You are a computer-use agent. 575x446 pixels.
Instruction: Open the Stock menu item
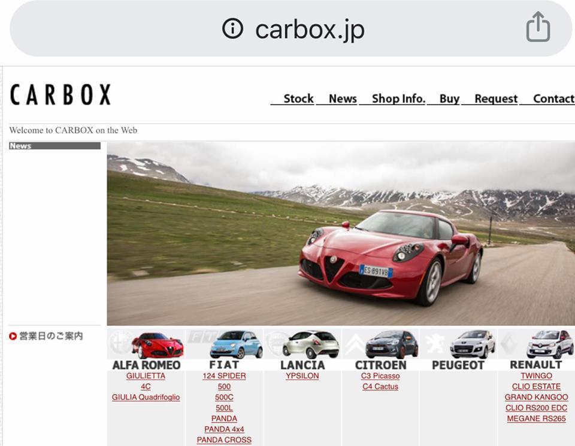tap(298, 99)
